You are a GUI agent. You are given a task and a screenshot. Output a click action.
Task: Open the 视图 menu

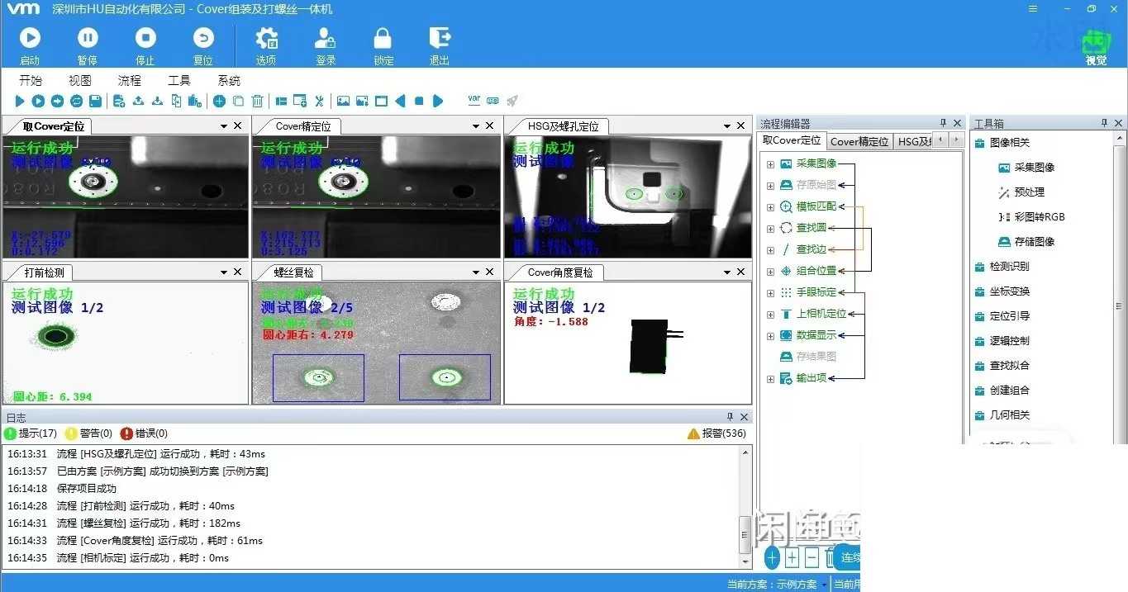[x=80, y=80]
